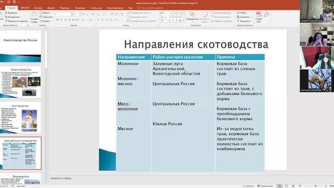The height and width of the screenshot is (188, 334).
Task: Click the Экспресс-стили (Quick Styles) icon
Action: [x=205, y=14]
